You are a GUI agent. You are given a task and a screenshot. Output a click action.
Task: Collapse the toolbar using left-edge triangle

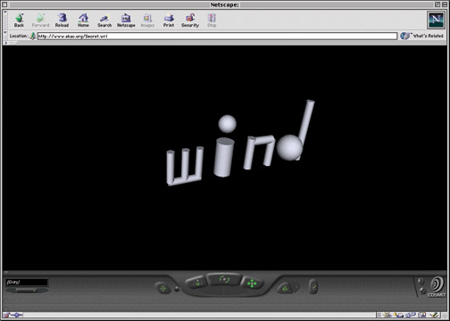pyautogui.click(x=5, y=12)
